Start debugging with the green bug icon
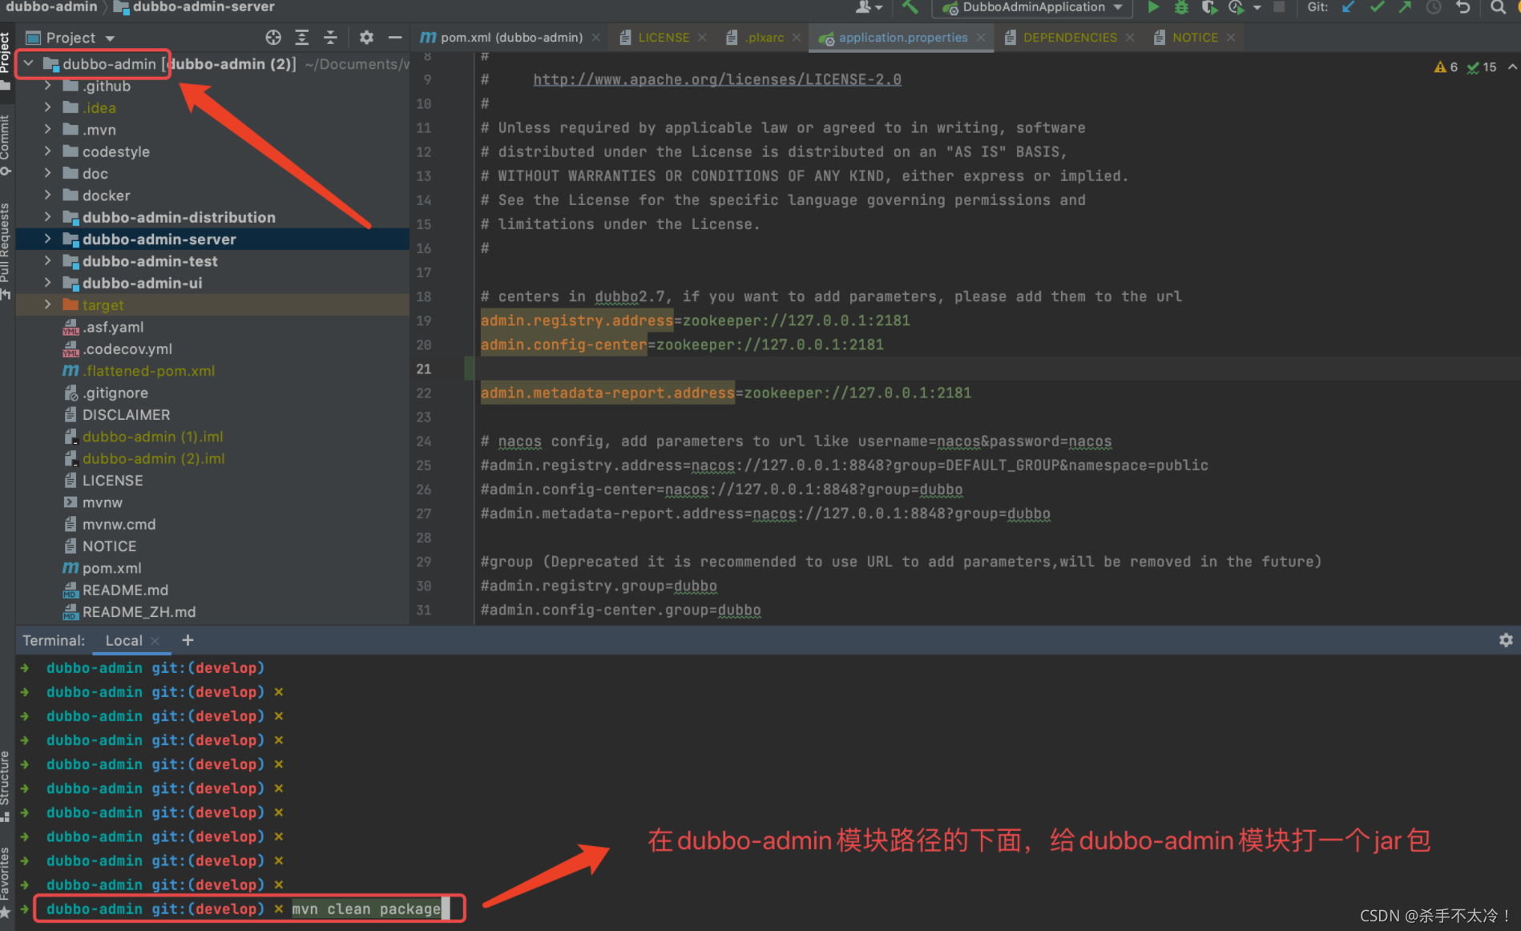This screenshot has width=1521, height=931. click(1181, 7)
